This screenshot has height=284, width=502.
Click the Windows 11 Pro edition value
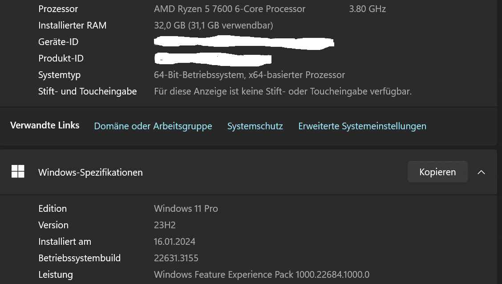coord(186,209)
